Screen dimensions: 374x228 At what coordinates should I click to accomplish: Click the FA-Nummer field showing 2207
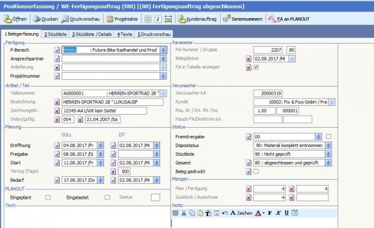click(x=268, y=50)
